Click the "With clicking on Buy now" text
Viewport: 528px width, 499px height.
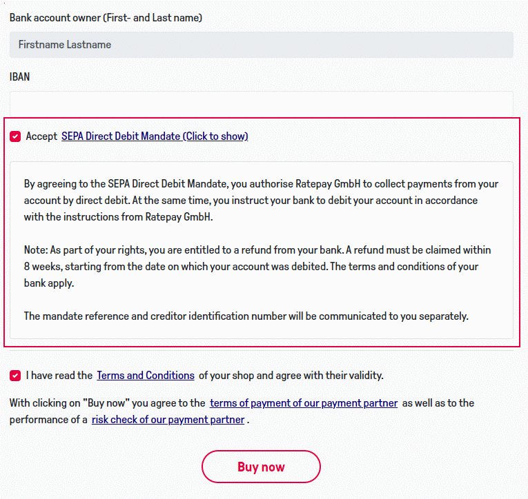pos(107,403)
